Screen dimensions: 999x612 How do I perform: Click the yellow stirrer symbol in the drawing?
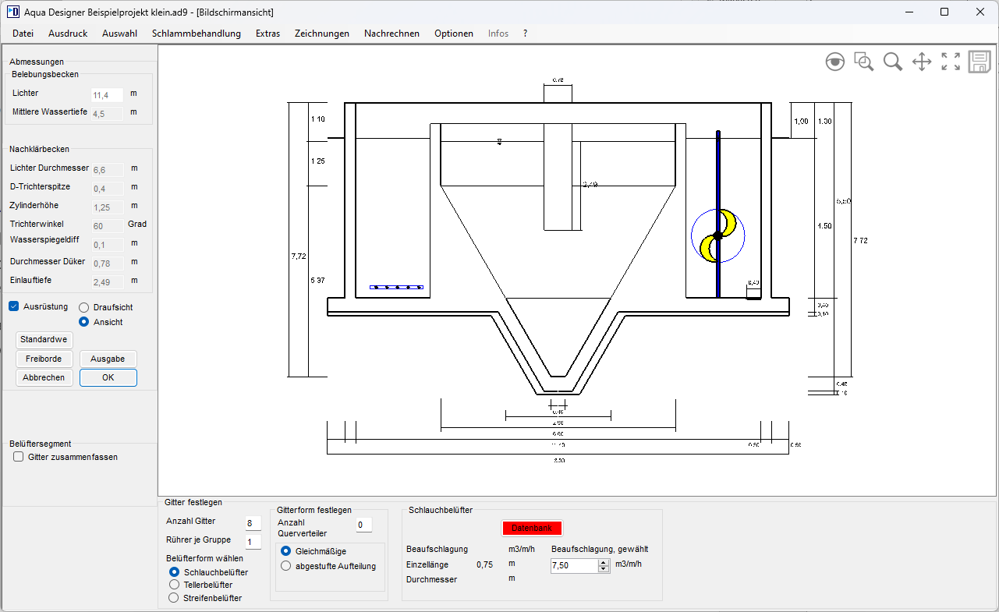718,235
